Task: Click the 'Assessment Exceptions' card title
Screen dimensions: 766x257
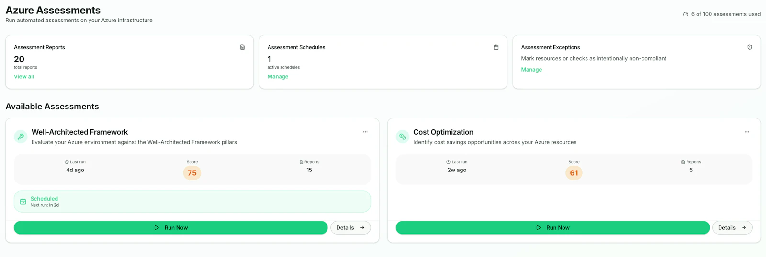Action: [x=551, y=47]
